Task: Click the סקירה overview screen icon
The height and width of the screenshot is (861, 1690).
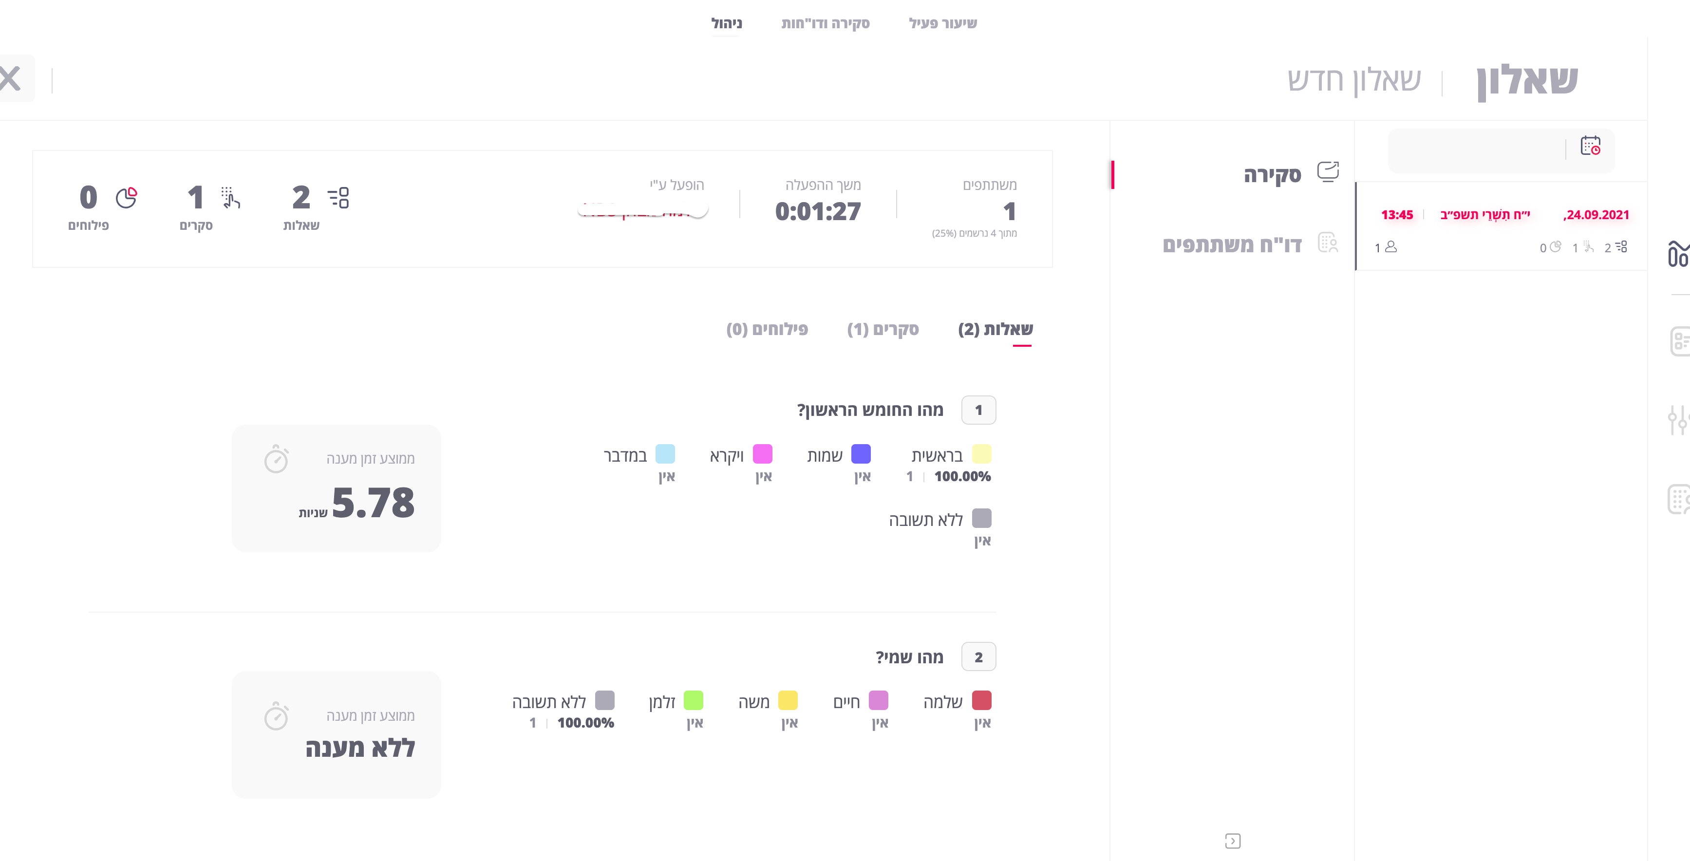Action: tap(1328, 172)
